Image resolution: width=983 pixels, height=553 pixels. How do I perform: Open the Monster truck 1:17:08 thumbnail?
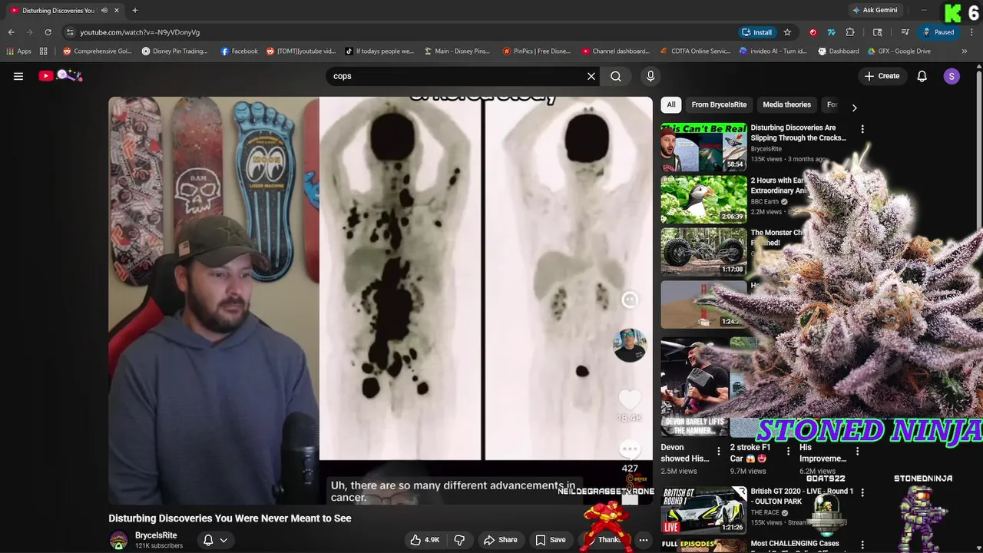tap(703, 252)
